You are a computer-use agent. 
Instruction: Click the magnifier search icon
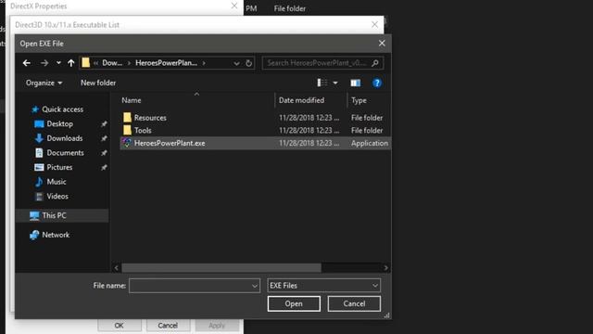click(375, 63)
